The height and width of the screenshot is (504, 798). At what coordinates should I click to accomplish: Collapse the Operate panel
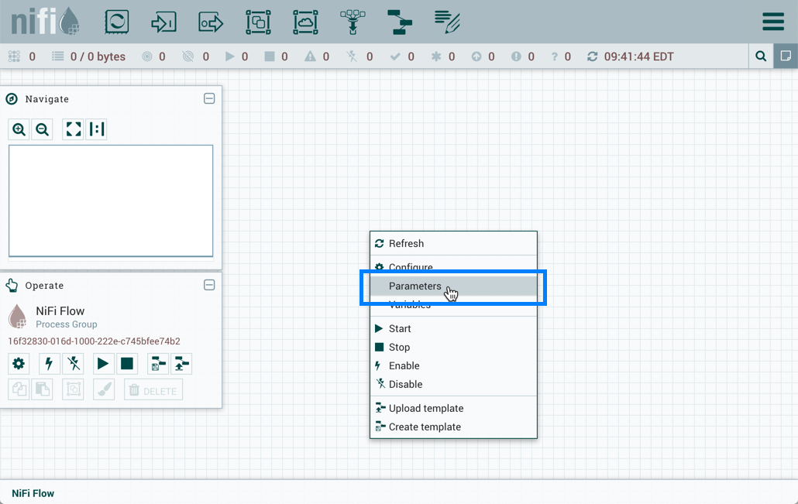[x=209, y=285]
